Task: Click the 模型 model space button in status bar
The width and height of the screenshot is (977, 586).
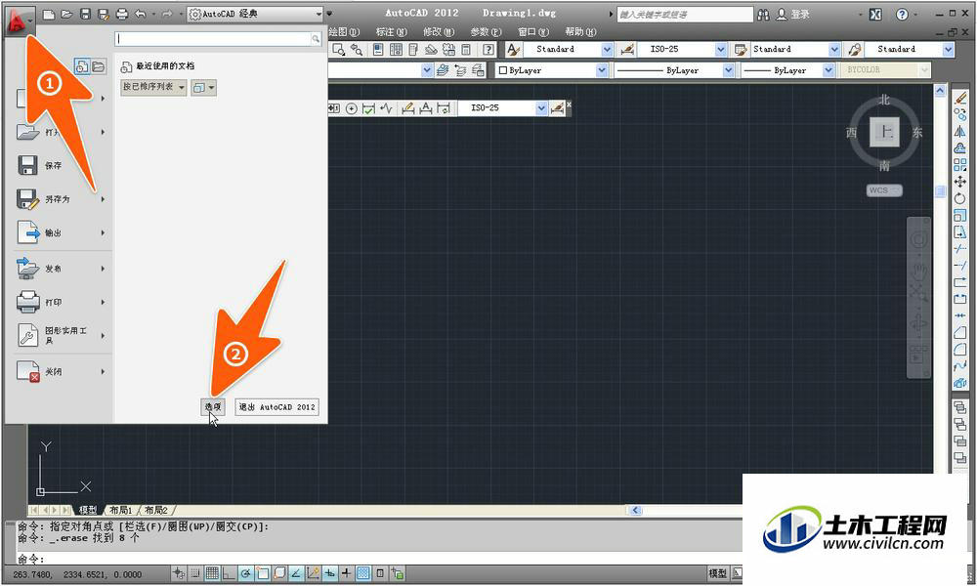Action: [x=717, y=573]
